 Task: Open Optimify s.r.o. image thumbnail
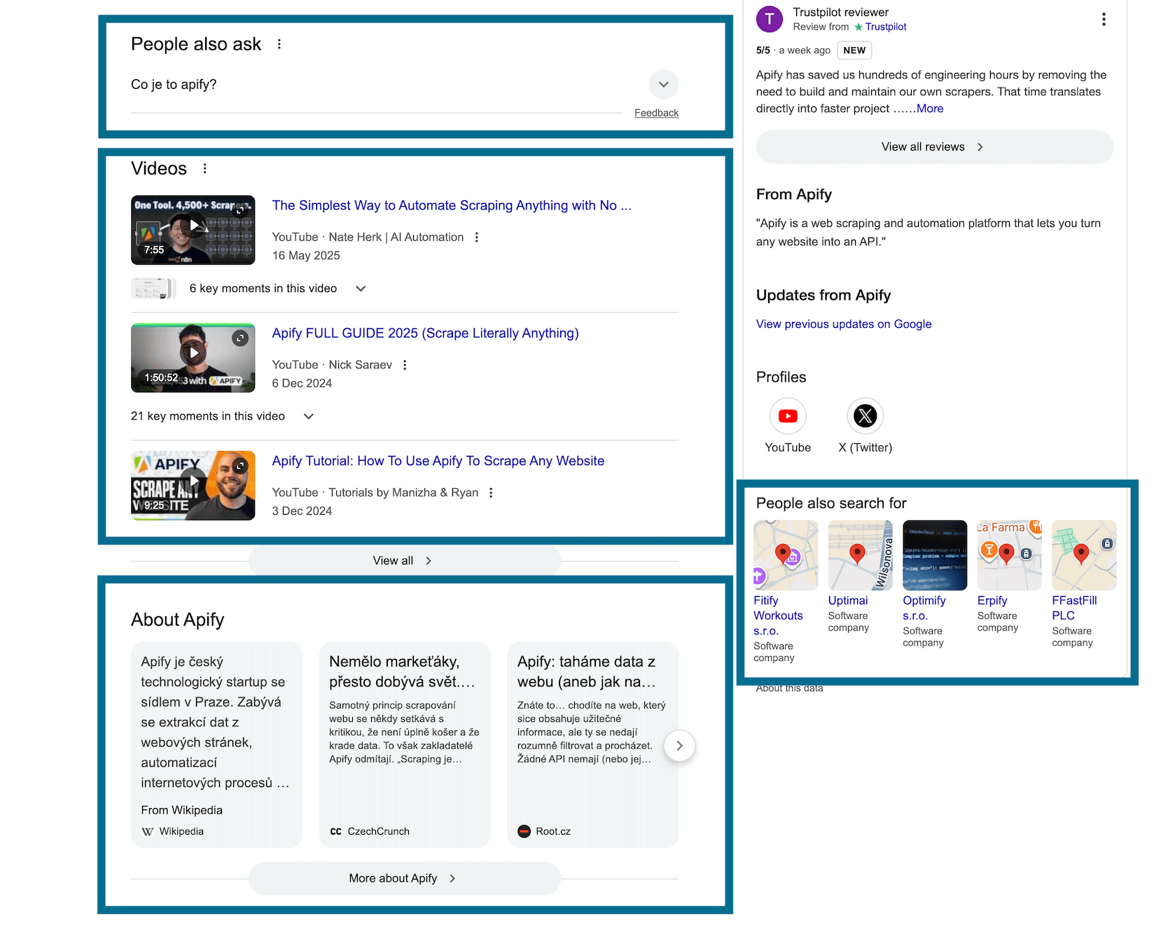(935, 555)
